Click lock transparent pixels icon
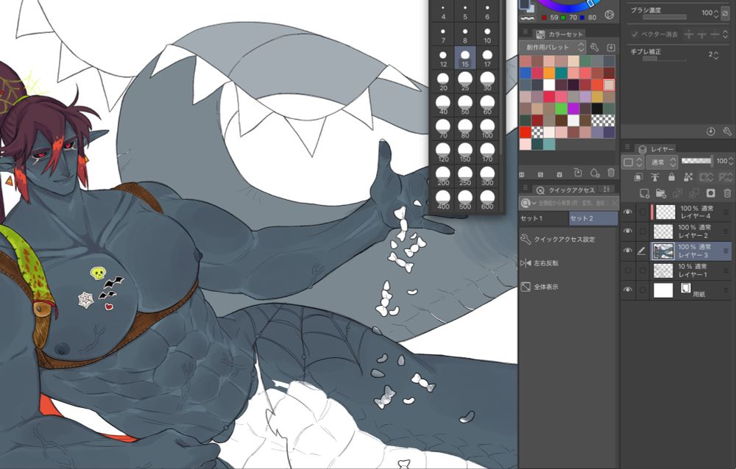 pos(688,177)
